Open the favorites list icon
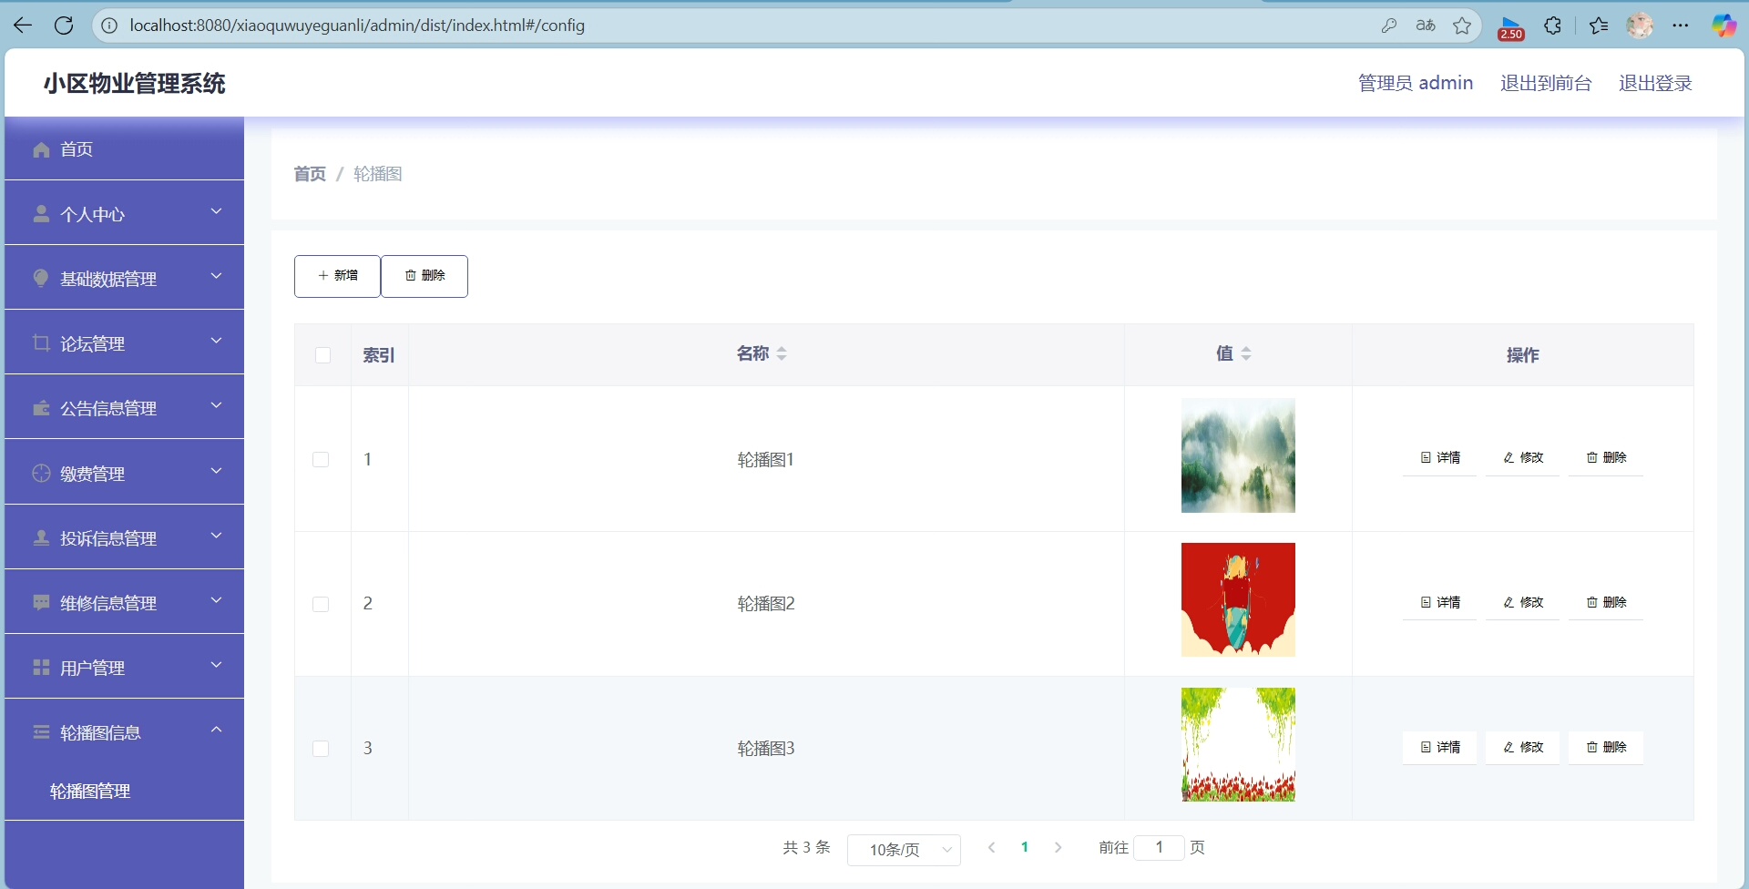The image size is (1749, 889). (x=1599, y=26)
